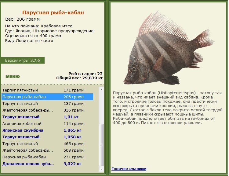Click the Где: Япония, Штормовое предупреждение line

click(49, 31)
